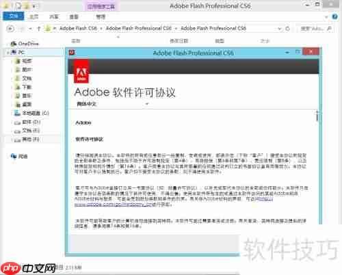The image size is (342, 275).
Task: Click the 网络 network icon in sidebar
Action: [x=14, y=156]
